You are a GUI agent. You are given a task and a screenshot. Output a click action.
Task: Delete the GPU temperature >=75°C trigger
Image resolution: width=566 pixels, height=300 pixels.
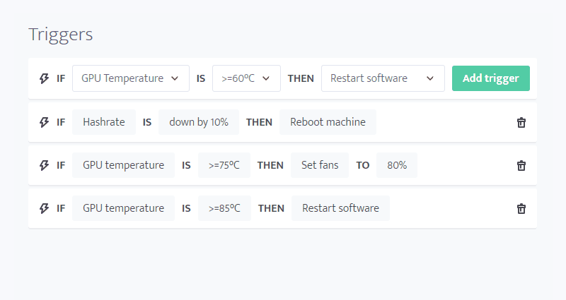(x=521, y=165)
